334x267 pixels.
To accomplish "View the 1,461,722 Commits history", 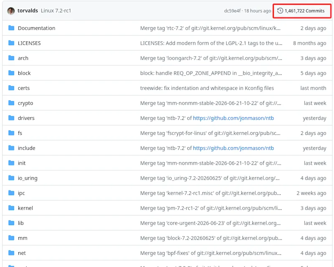I will click(302, 11).
